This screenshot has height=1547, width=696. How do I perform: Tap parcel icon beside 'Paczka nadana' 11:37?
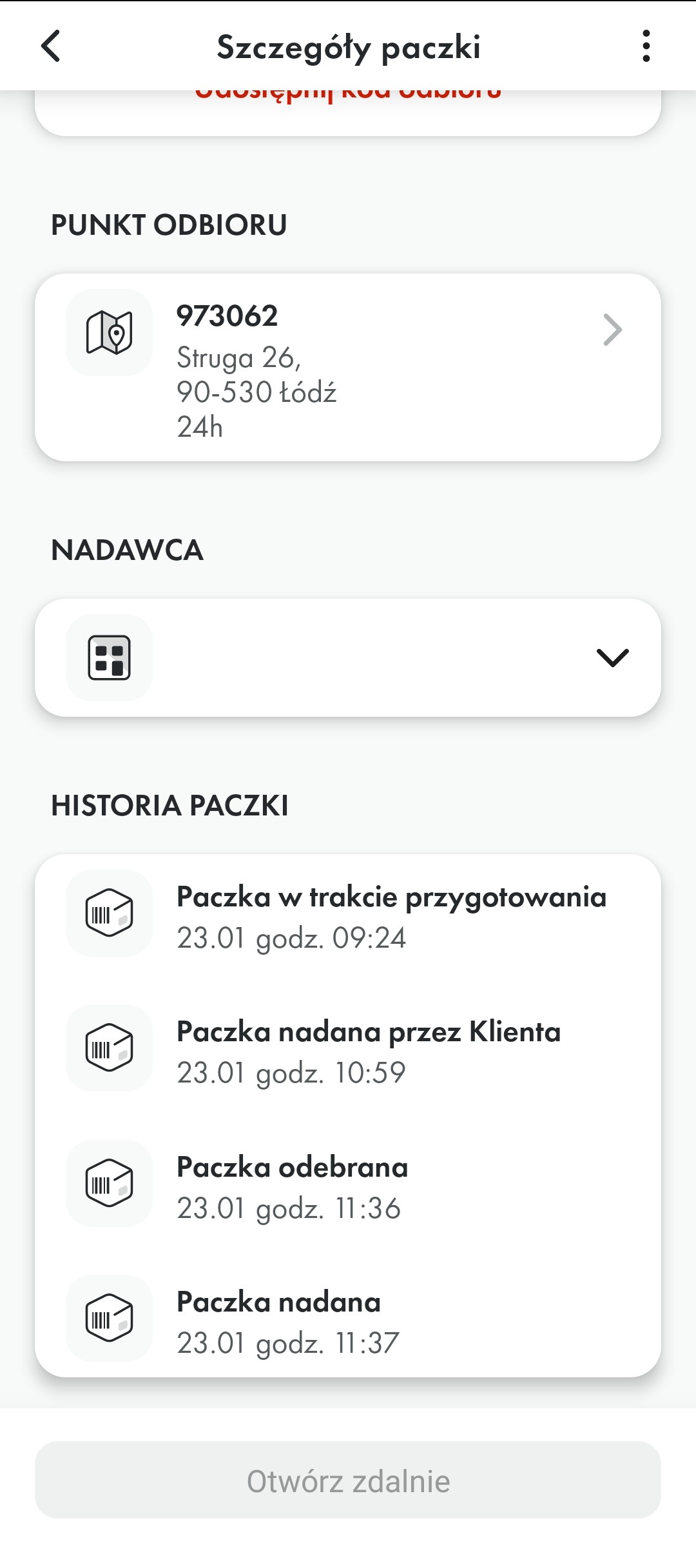point(110,1318)
